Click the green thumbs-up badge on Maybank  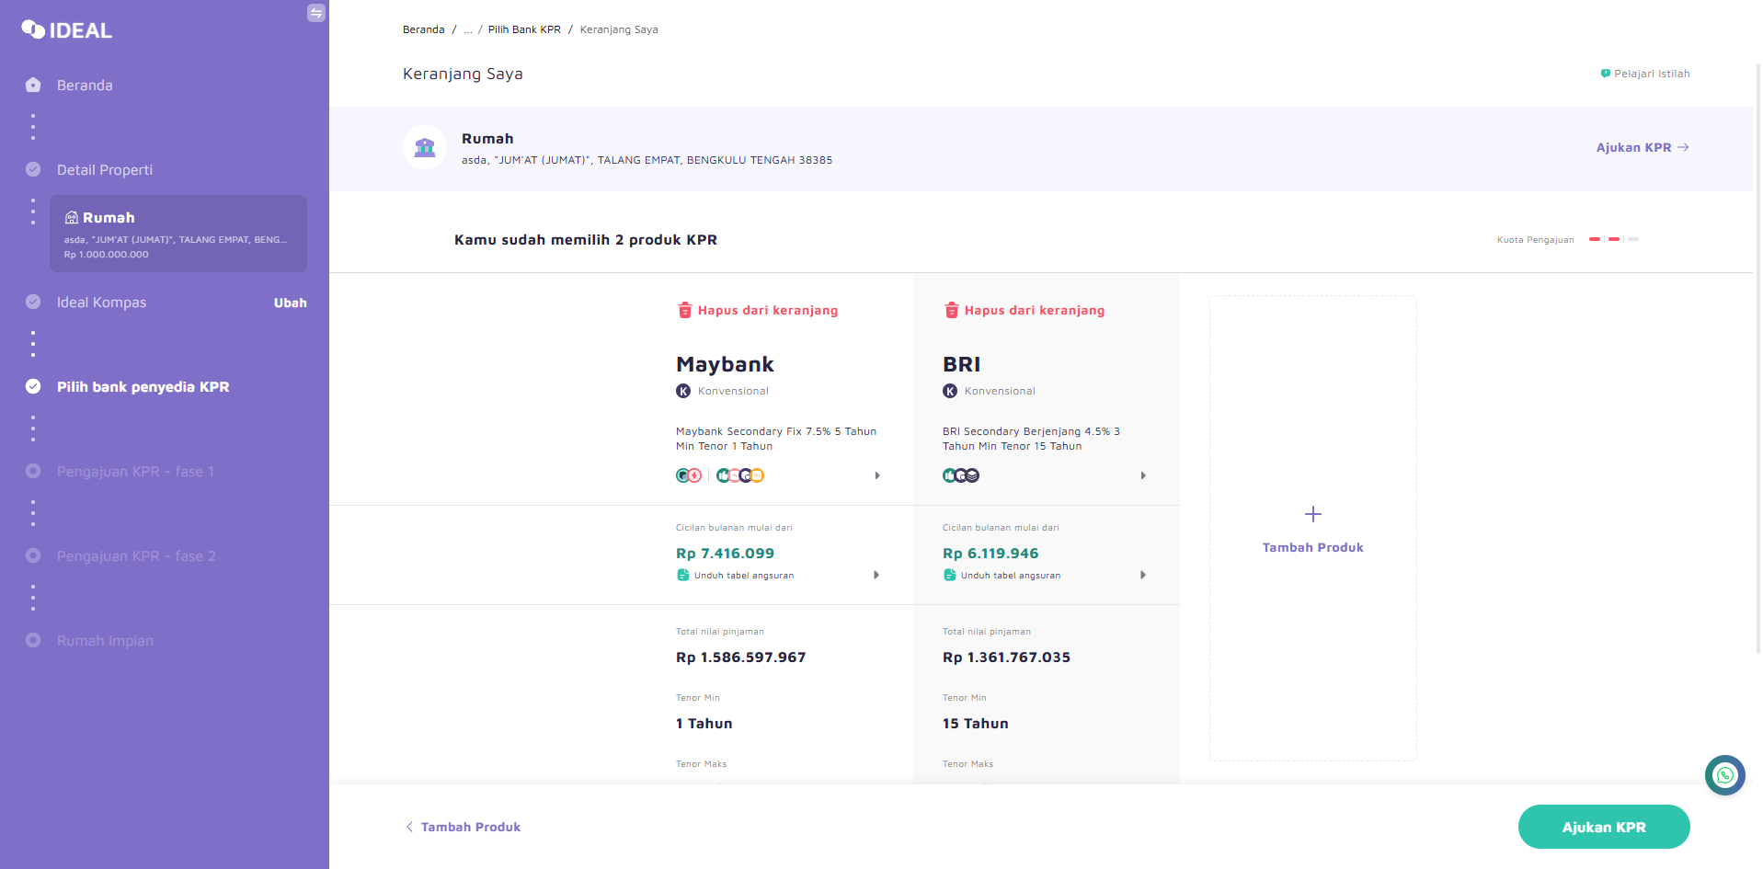coord(723,475)
